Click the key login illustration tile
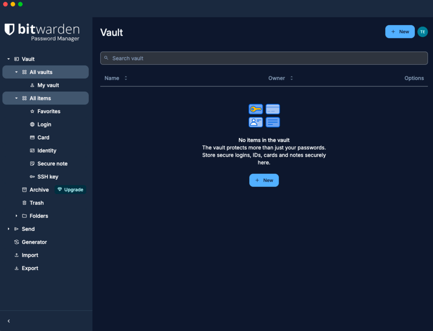The width and height of the screenshot is (433, 331). click(256, 109)
